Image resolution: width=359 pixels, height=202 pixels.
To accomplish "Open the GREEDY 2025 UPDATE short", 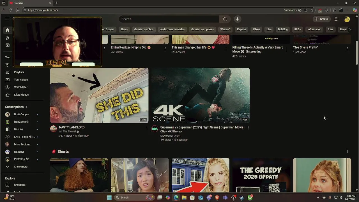I will (x=261, y=175).
